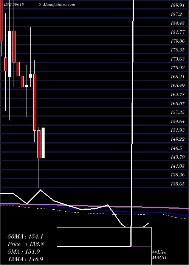Select the 176.35 axis label
This screenshot has height=265, width=189.
click(x=178, y=50)
